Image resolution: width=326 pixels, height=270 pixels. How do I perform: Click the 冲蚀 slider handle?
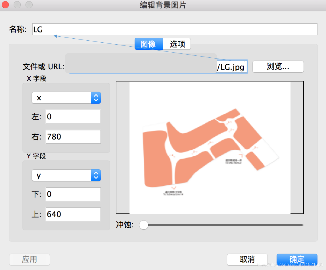(x=144, y=225)
